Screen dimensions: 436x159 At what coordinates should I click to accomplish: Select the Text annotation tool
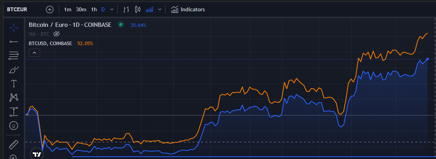pos(14,84)
